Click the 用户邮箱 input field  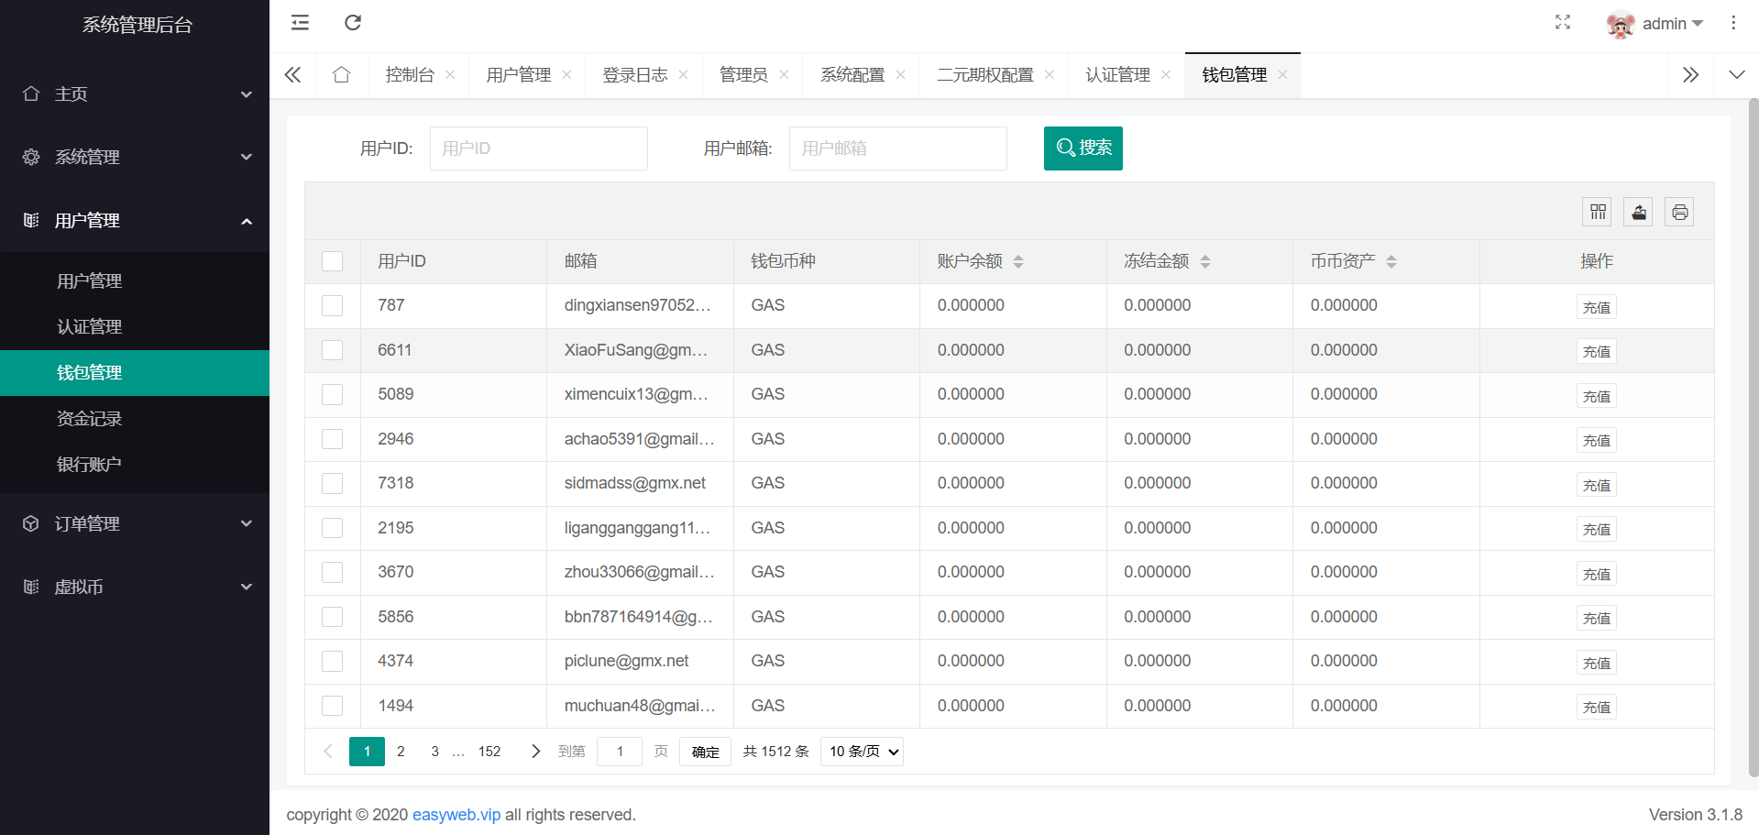point(897,148)
